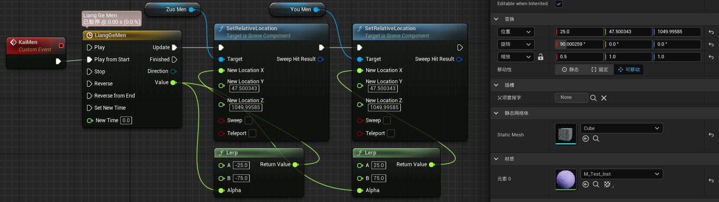
Task: Click the KaiMen custom event node icon
Action: coord(13,42)
